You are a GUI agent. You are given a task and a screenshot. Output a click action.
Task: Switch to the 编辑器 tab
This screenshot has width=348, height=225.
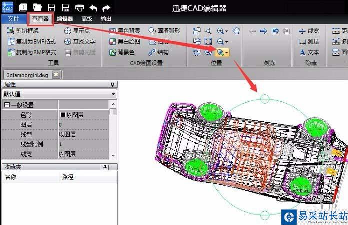pyautogui.click(x=65, y=19)
